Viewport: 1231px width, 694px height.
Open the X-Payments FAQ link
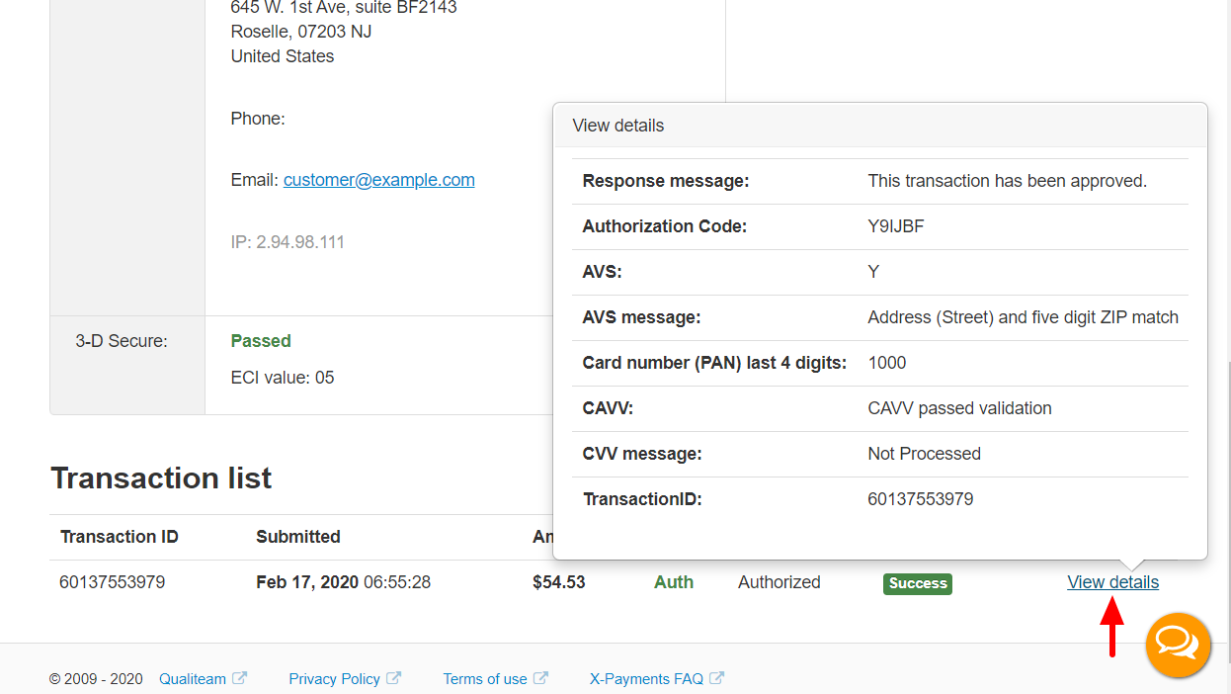pyautogui.click(x=646, y=679)
